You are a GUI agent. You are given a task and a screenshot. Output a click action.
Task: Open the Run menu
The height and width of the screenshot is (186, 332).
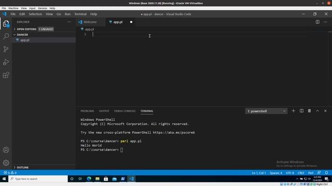[x=67, y=14]
